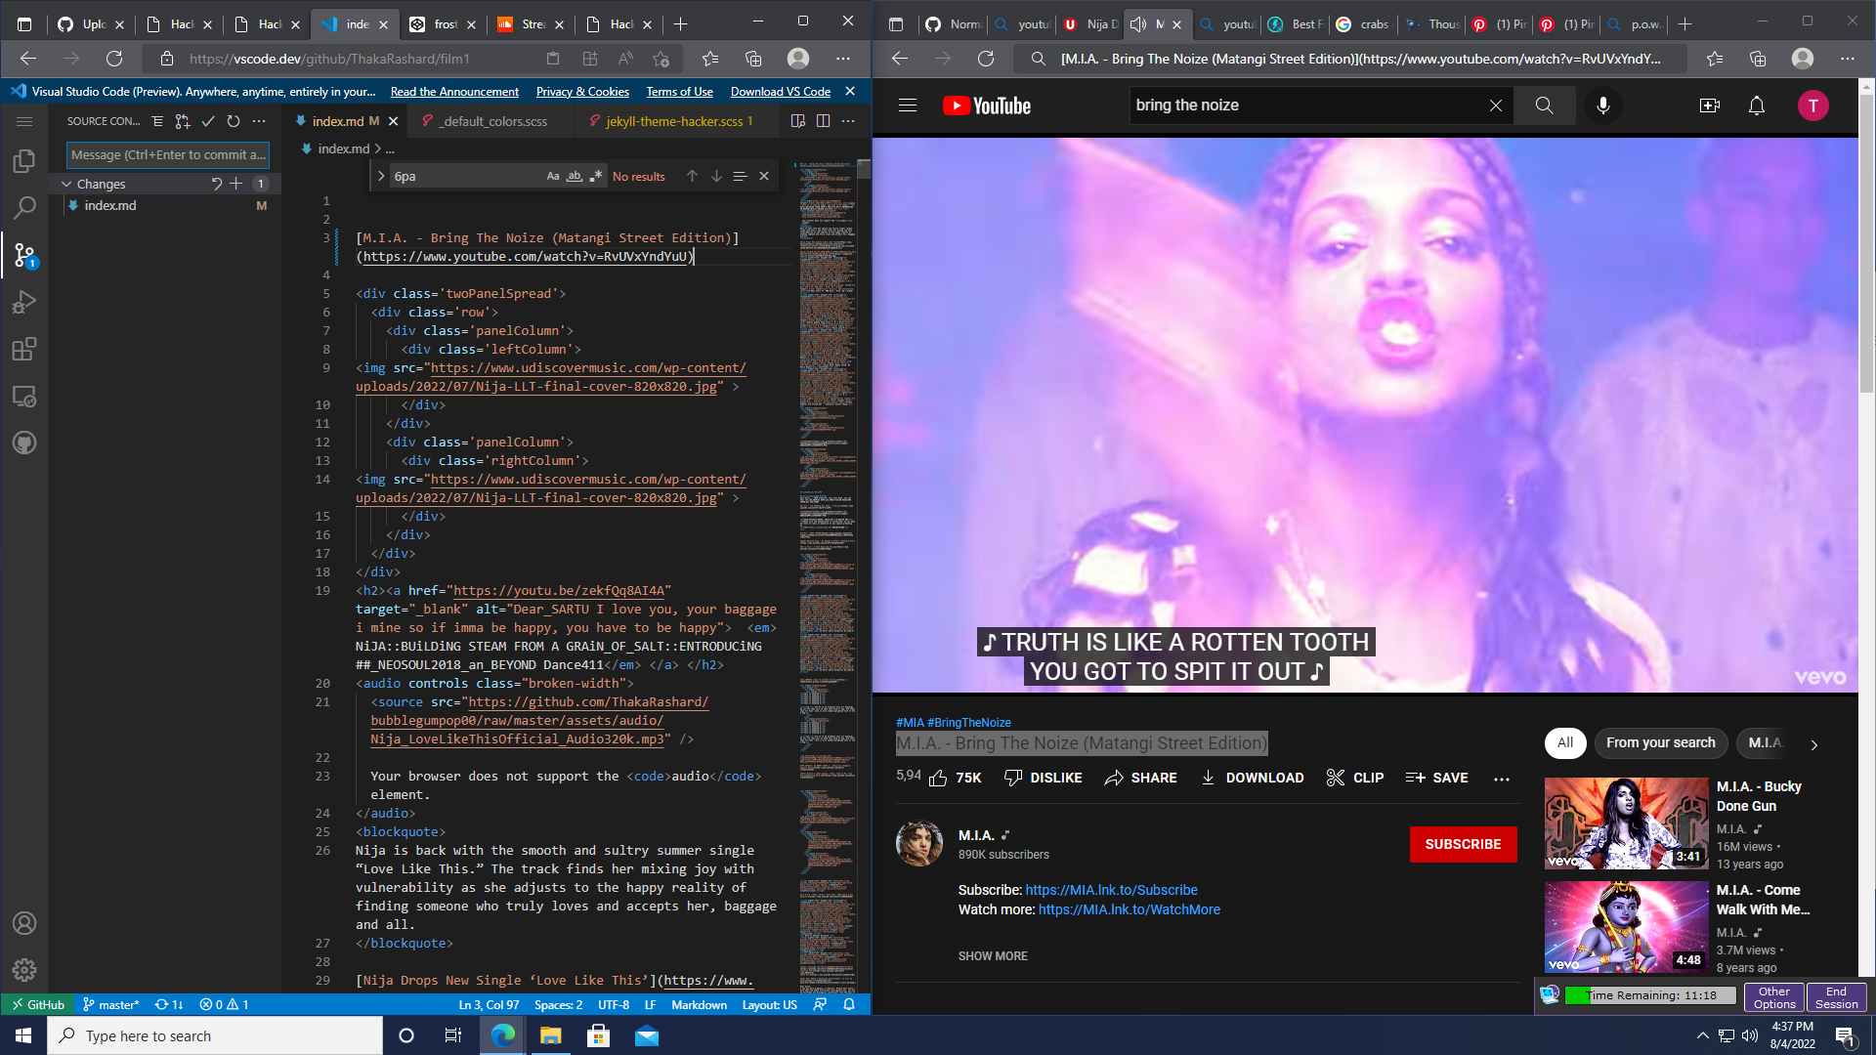Open YouTube notifications bell
Image resolution: width=1876 pixels, height=1055 pixels.
[x=1757, y=105]
